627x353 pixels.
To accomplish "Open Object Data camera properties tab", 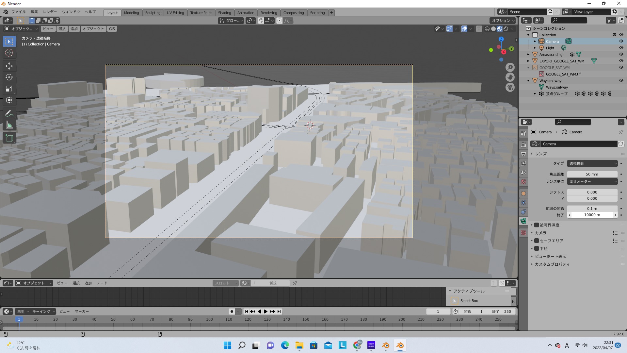I will 523,221.
